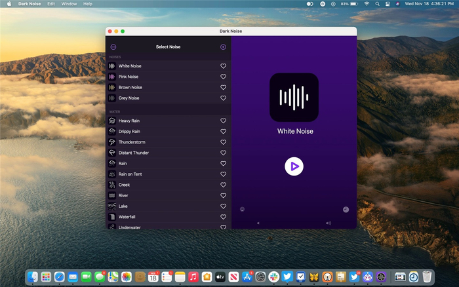Open macOS Control Center in menu bar
459x287 pixels.
[x=387, y=4]
